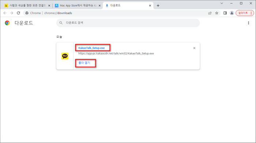The image size is (256, 143).
Task: Click the Chrome site info chip
Action: tap(33, 13)
